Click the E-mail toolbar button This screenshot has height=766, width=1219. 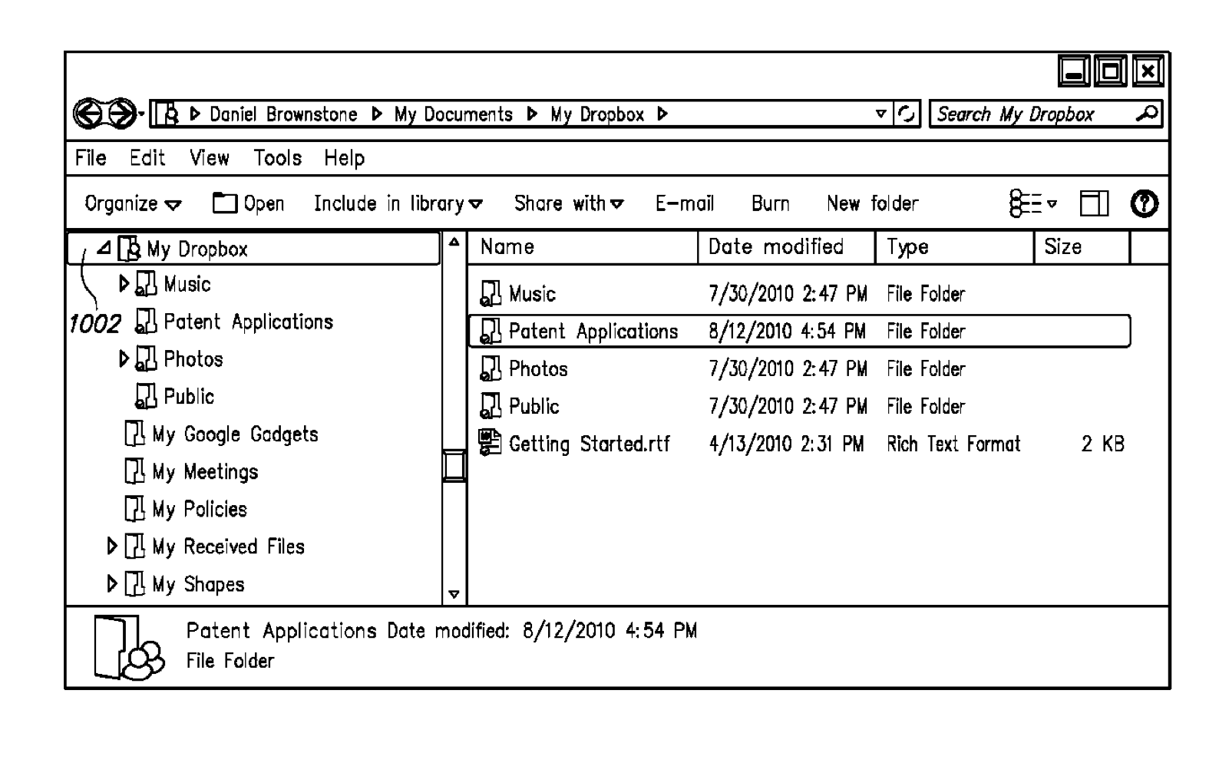point(685,203)
